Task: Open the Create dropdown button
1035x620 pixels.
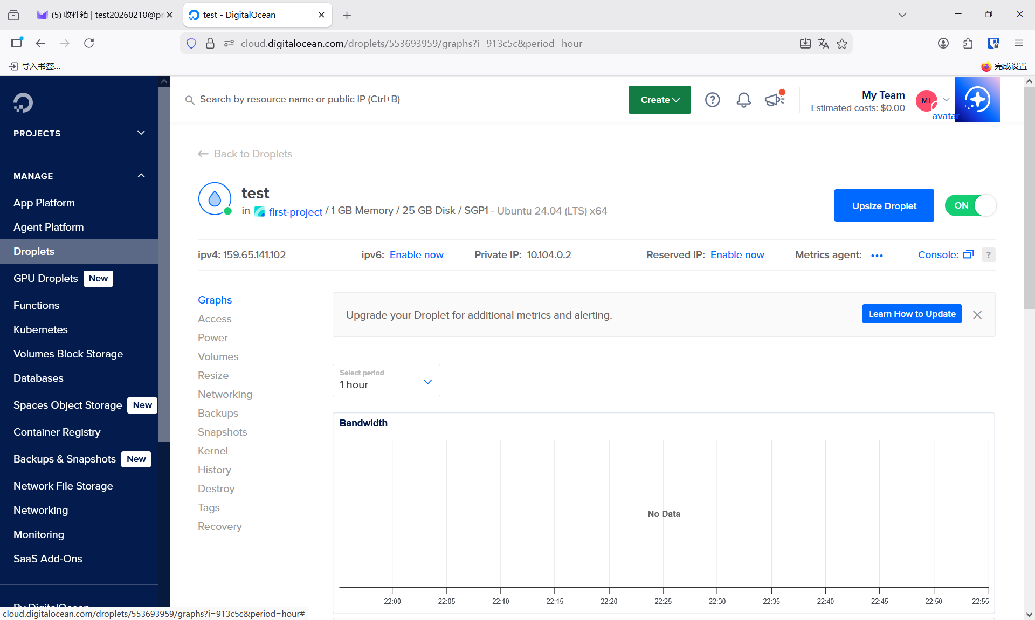Action: pos(659,100)
